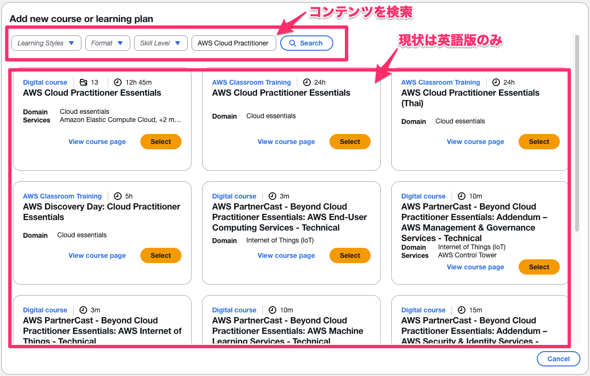Viewport: 590px width, 376px height.
Task: Click the Add new course or learning plan heading
Action: pos(81,19)
